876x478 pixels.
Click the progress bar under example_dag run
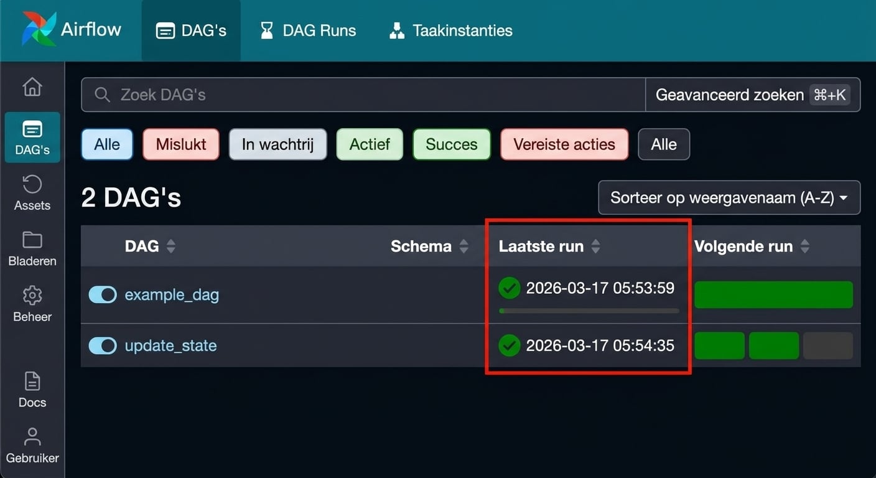coord(589,311)
